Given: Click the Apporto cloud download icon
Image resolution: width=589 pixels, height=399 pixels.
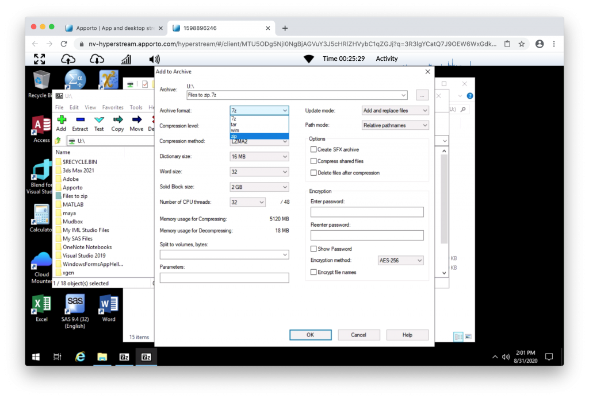Looking at the screenshot, I should click(97, 59).
